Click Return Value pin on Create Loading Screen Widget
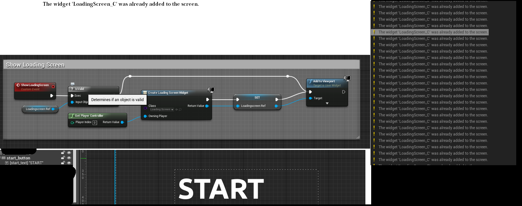 tap(207, 106)
